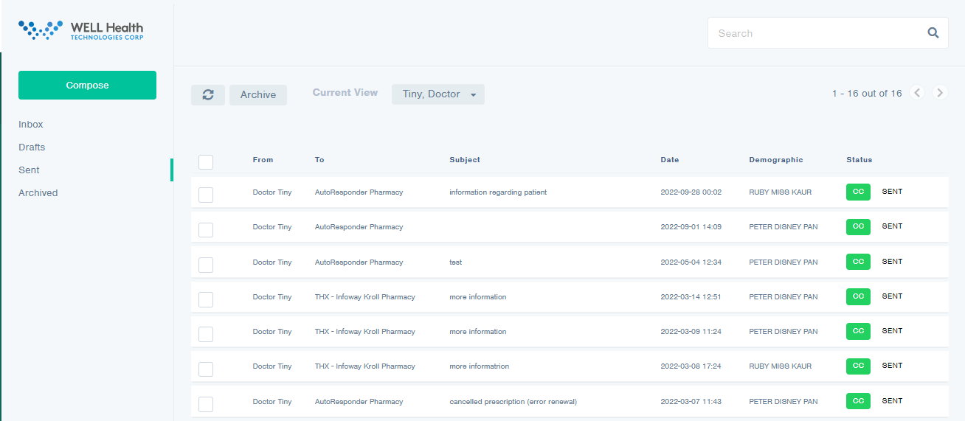This screenshot has height=421, width=965.
Task: Open the 'cancelled prescription (error renewal)' message
Action: pyautogui.click(x=513, y=402)
